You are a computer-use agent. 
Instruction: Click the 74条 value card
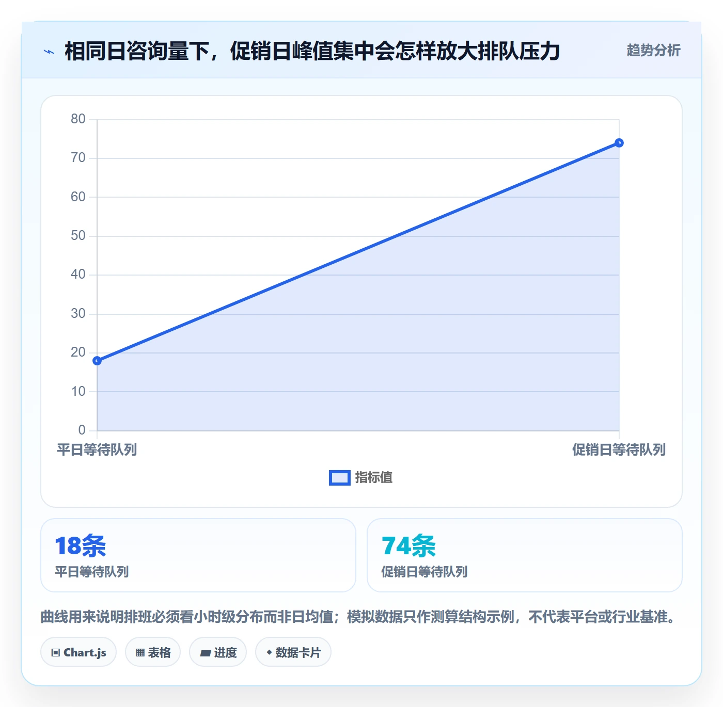[525, 555]
